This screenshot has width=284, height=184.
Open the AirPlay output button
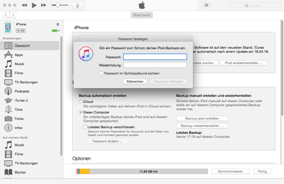(77, 5)
